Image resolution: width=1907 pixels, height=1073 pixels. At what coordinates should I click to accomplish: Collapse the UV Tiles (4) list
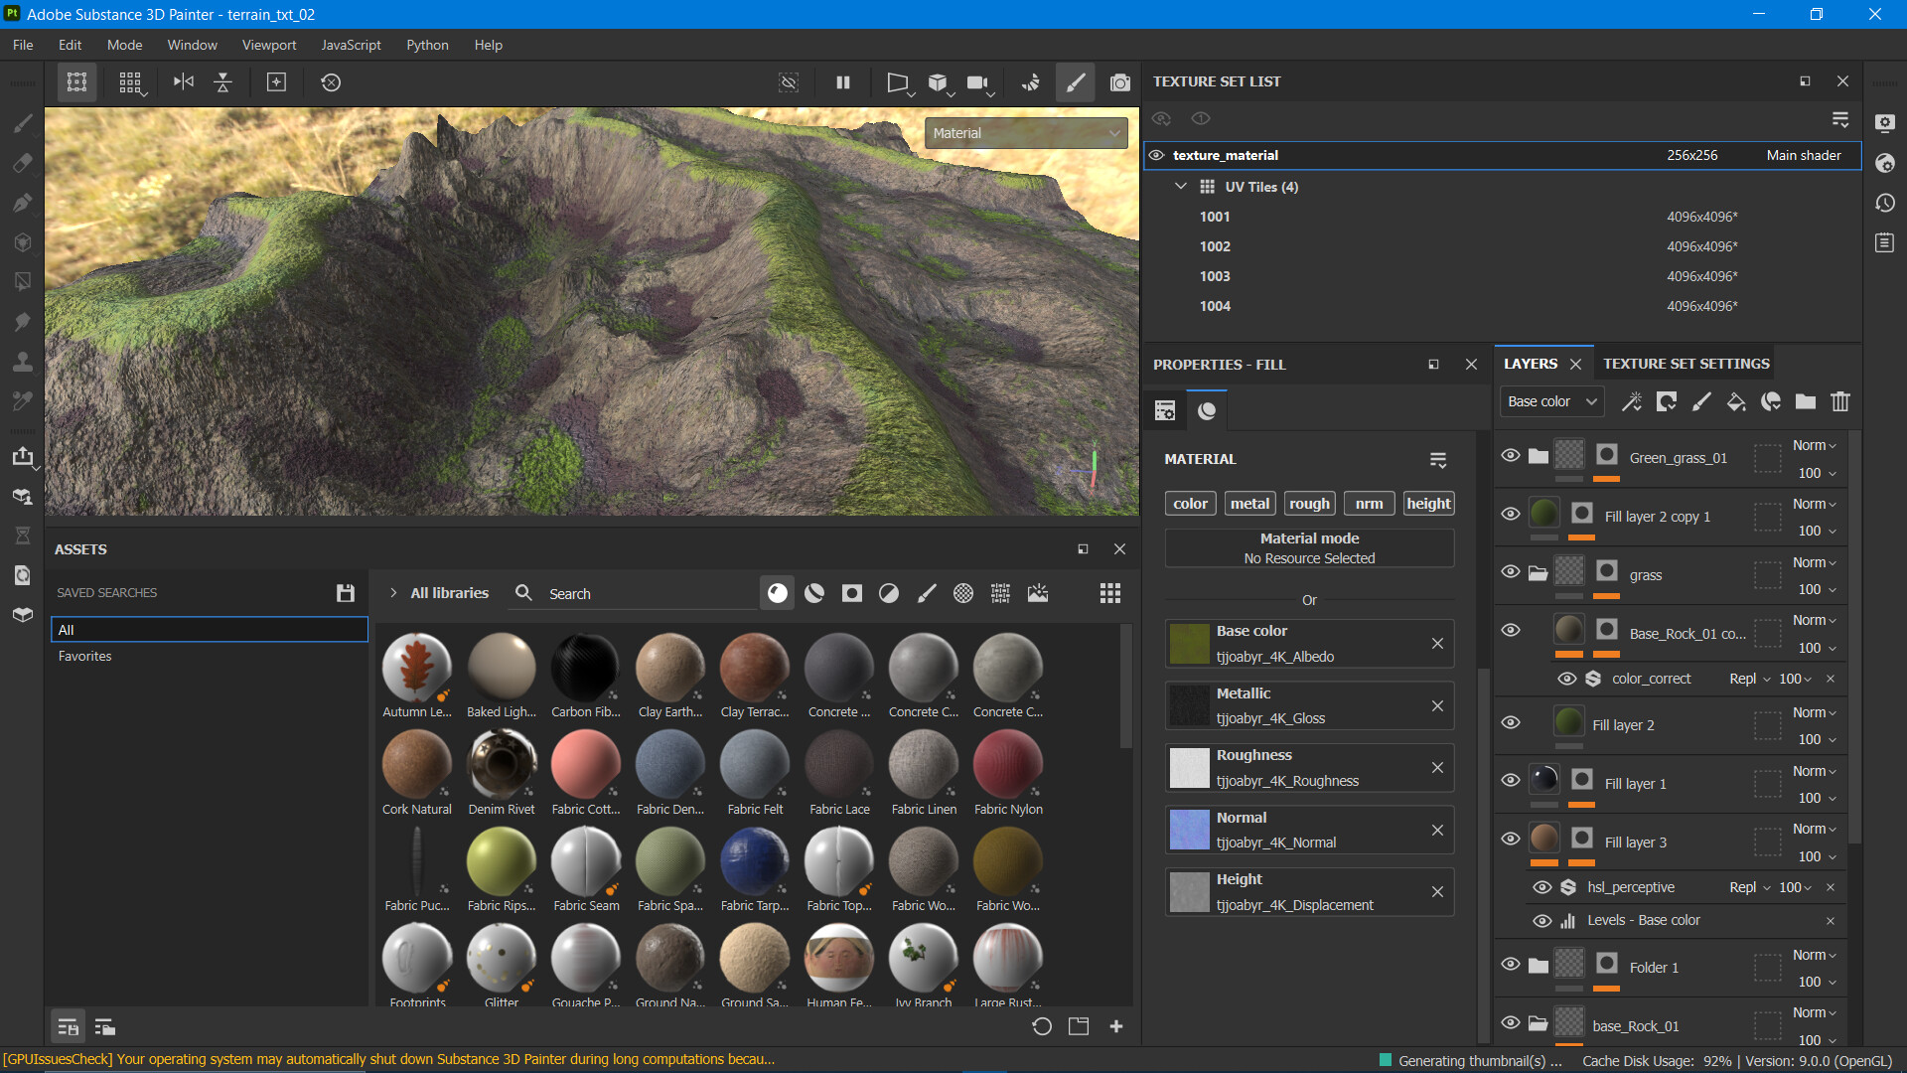(x=1180, y=187)
